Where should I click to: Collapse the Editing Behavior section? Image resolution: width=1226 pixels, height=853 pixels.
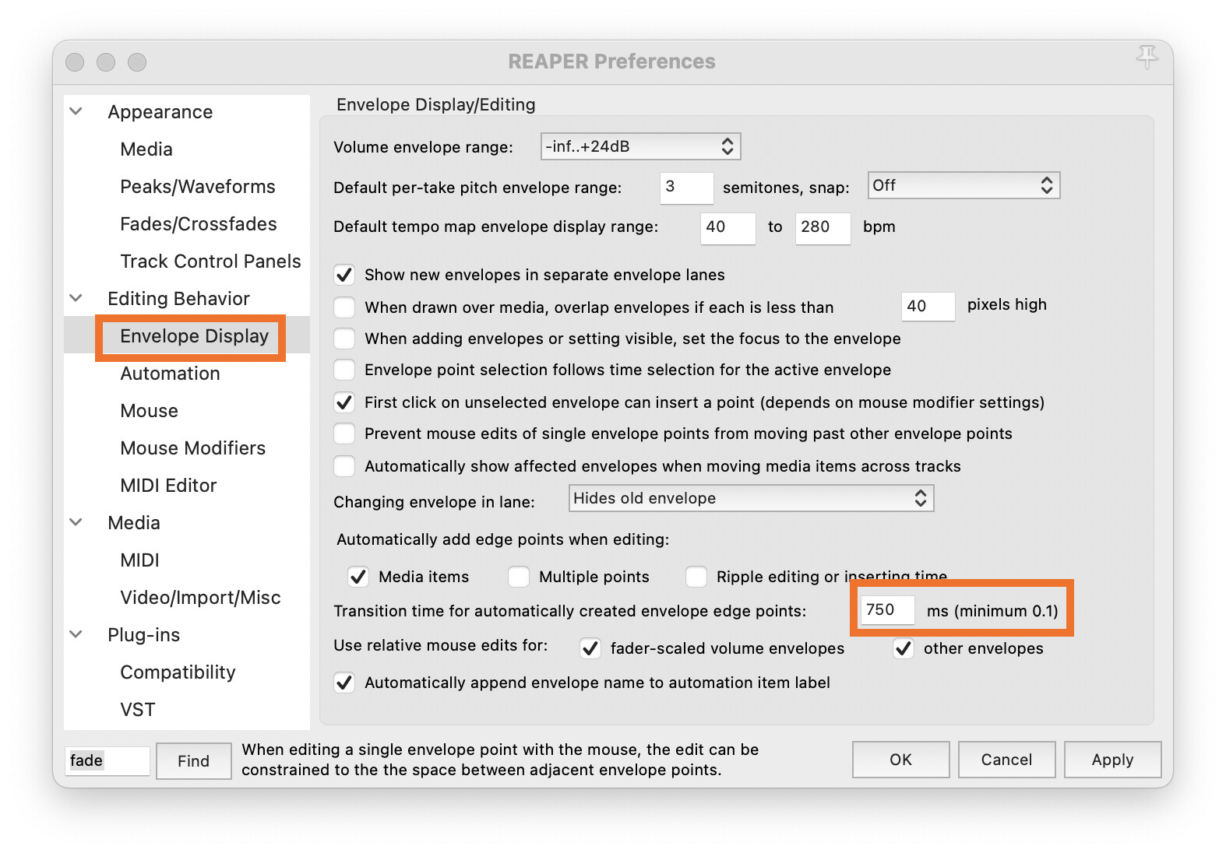click(x=76, y=298)
